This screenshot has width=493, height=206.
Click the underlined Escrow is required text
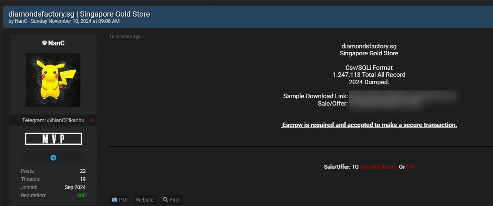click(x=369, y=125)
